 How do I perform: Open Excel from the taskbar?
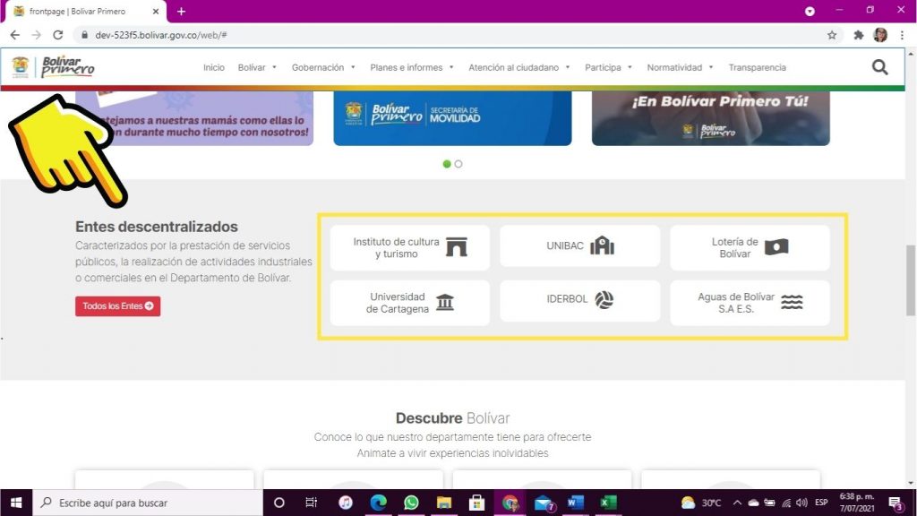pyautogui.click(x=608, y=503)
